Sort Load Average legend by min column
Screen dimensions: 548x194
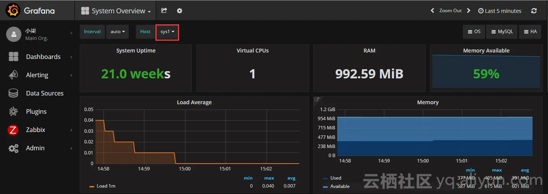[248, 178]
